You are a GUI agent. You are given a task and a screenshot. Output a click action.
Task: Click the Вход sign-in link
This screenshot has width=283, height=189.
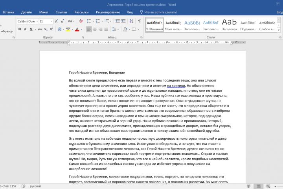279,12
